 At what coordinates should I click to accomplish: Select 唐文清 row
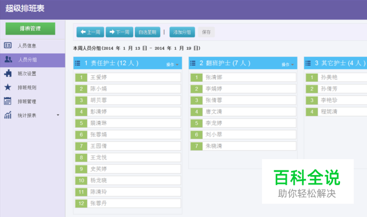pos(243,111)
